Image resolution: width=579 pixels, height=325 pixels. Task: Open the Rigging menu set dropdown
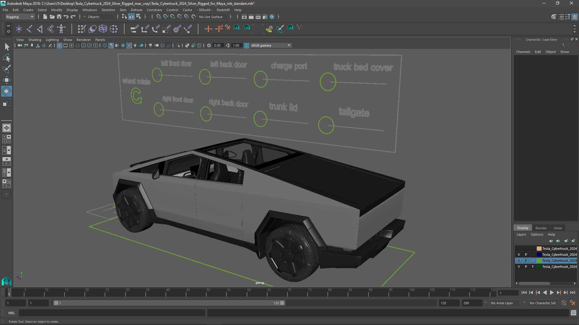tap(20, 17)
